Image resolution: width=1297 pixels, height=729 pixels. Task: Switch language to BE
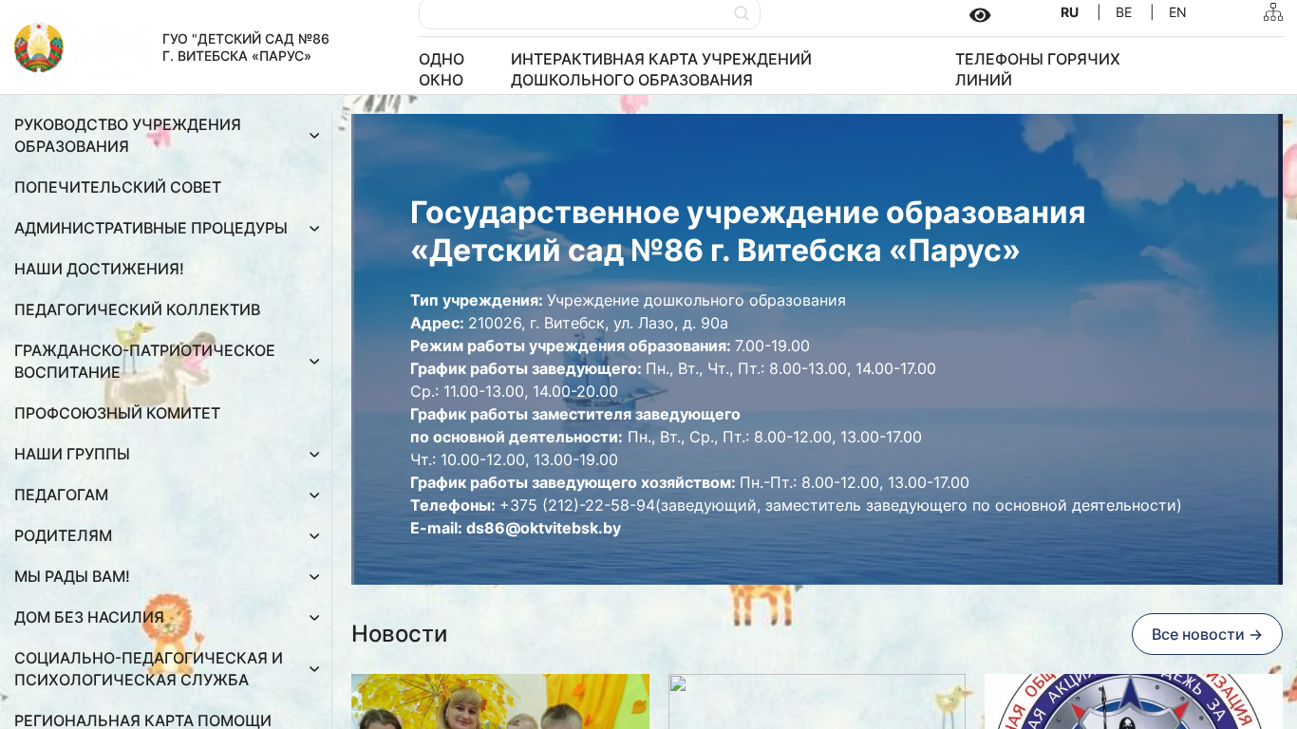[1123, 12]
